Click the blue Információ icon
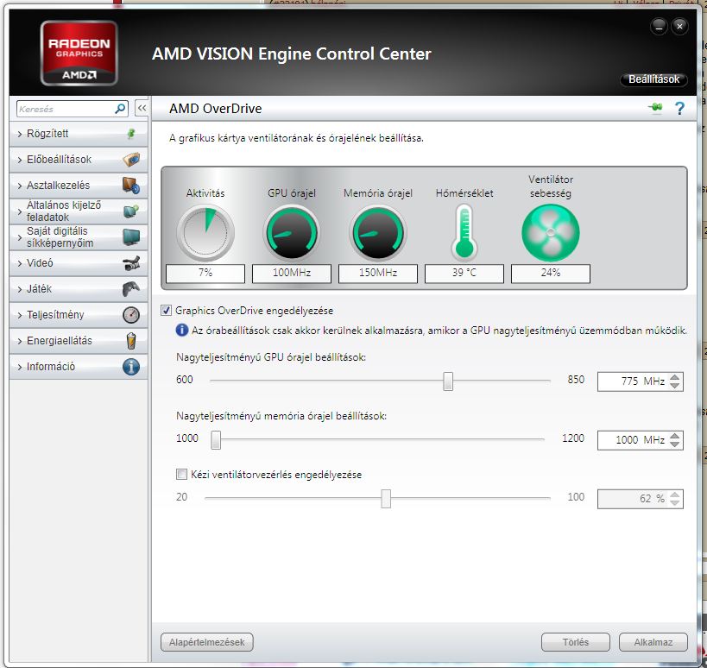The height and width of the screenshot is (668, 707). pos(131,367)
